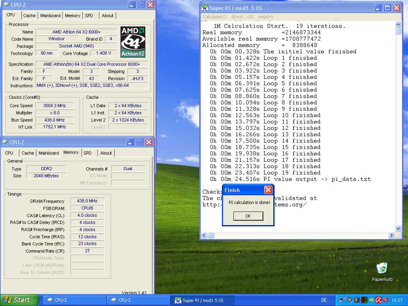Click the Multiplier value x 8.0
This screenshot has height=306, width=408.
pyautogui.click(x=55, y=113)
